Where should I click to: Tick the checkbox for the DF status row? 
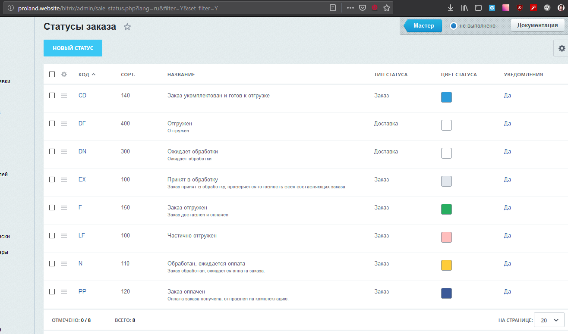pyautogui.click(x=52, y=124)
